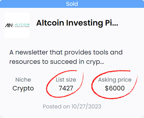Viewport: 144px width, 118px height.
Task: Click the Posted on 10/27/2023 date
Action: tap(72, 107)
